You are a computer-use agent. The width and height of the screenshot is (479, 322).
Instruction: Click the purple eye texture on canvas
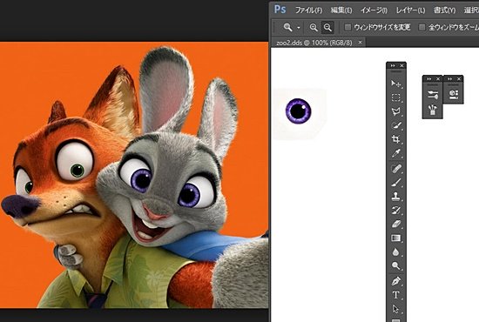(x=298, y=111)
